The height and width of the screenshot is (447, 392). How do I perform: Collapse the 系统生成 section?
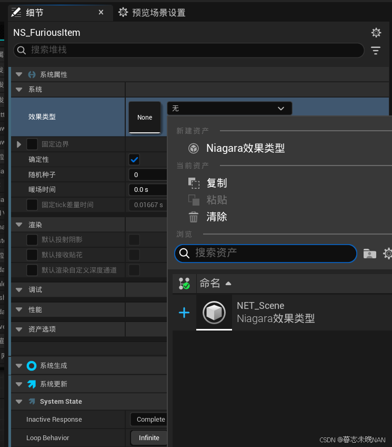19,366
